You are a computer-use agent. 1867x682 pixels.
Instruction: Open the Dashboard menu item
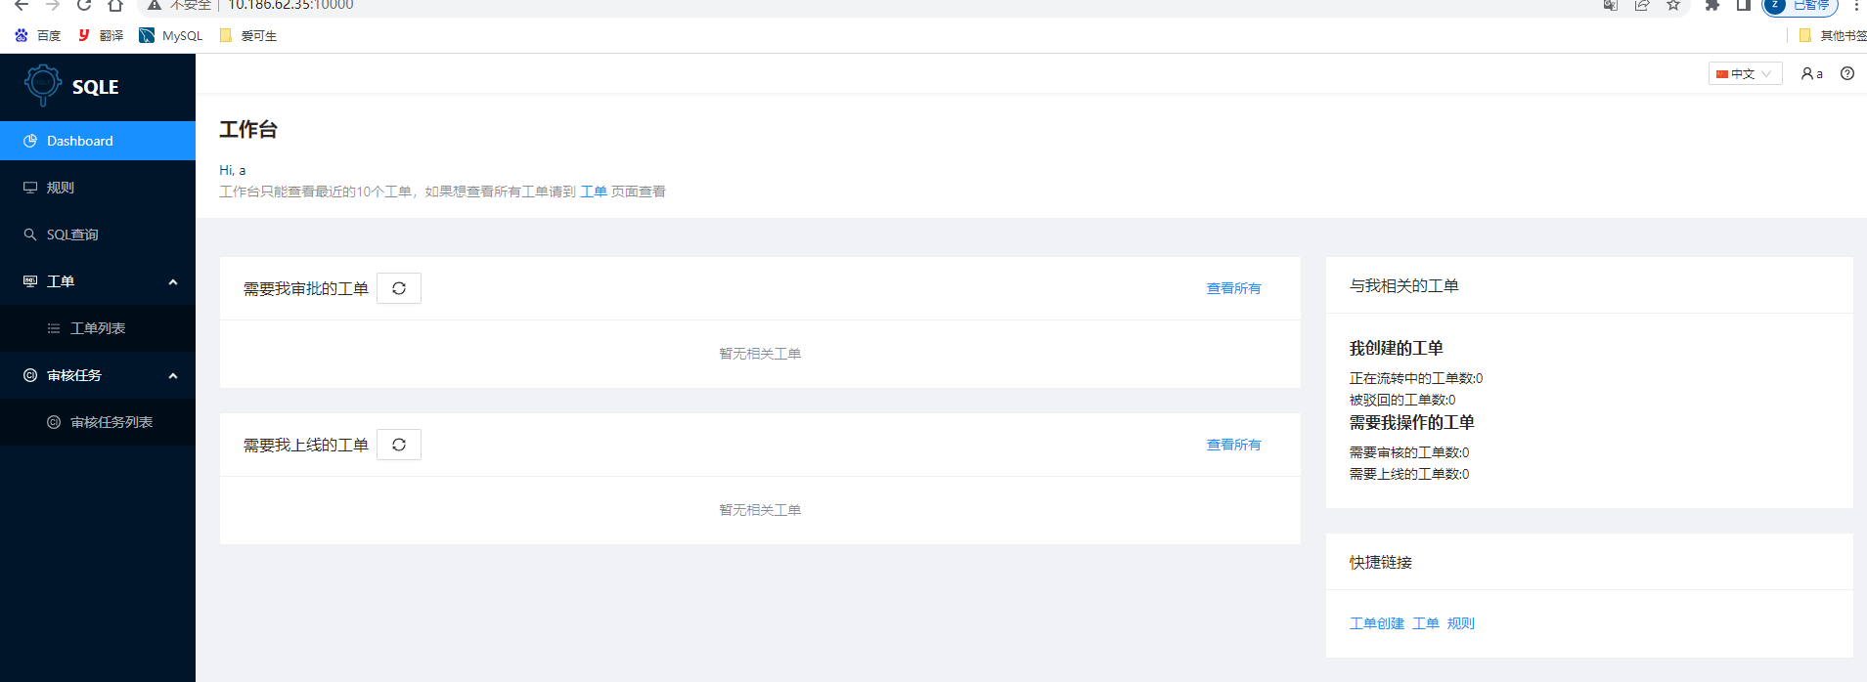pos(98,141)
